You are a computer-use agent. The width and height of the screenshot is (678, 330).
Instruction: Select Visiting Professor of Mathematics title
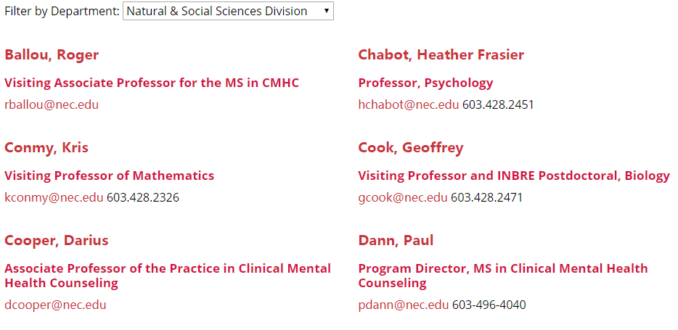click(110, 176)
